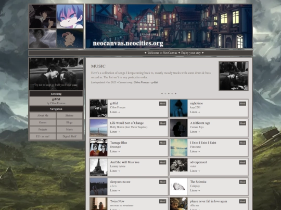Click the MUSIC page heading
Screen dimensions: 281x210
(98, 66)
